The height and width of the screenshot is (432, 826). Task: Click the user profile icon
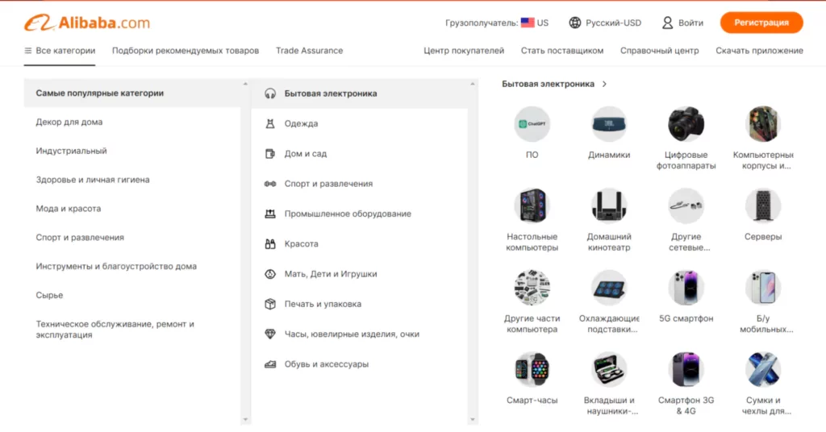click(x=667, y=23)
